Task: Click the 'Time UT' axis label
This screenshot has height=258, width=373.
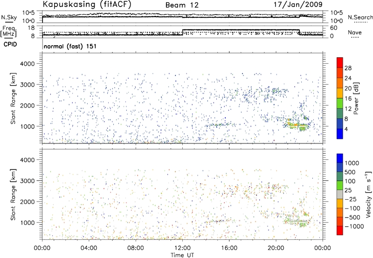Action: tap(182, 255)
